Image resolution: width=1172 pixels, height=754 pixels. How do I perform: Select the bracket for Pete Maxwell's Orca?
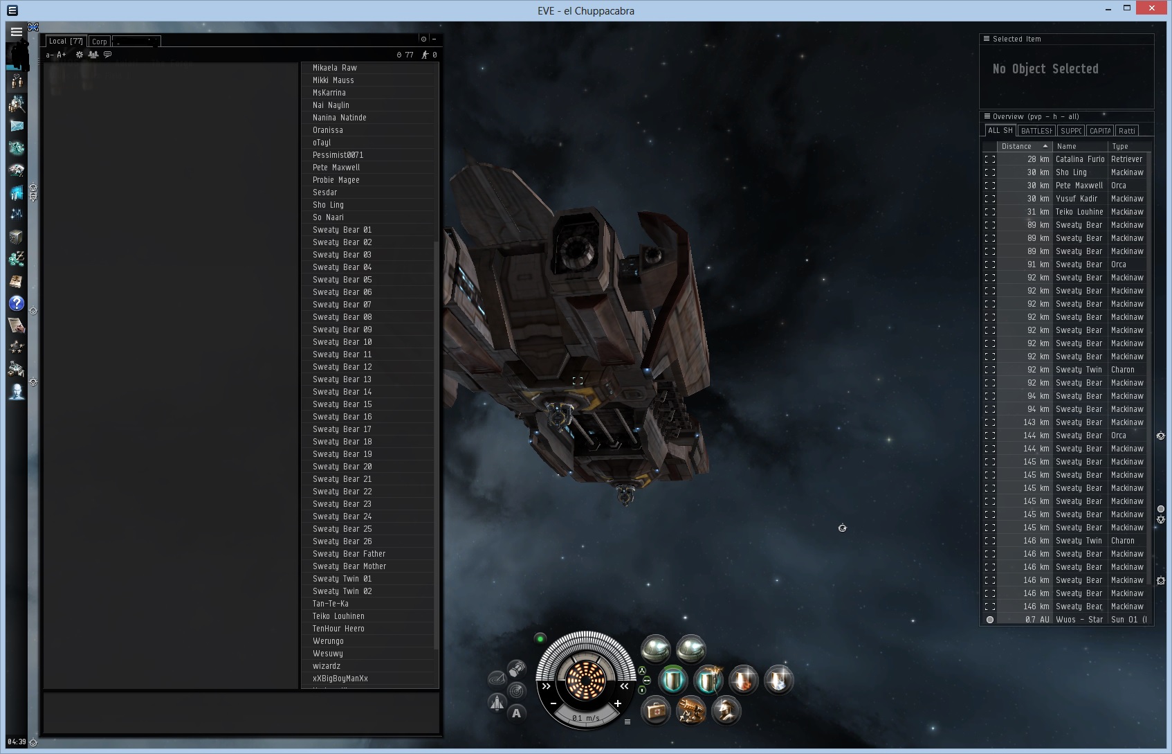(990, 186)
